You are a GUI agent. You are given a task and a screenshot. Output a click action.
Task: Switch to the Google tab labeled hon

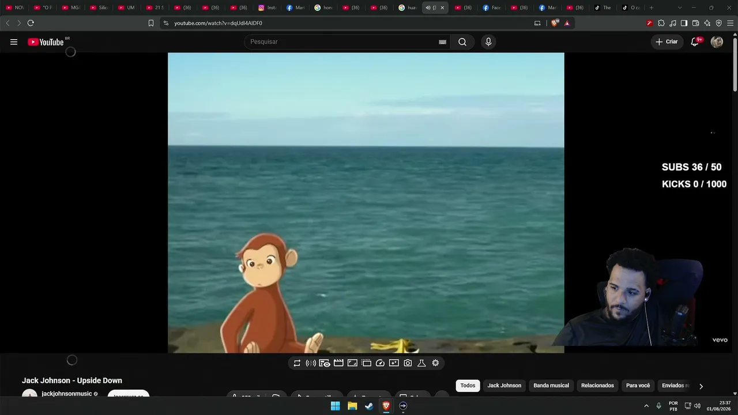pyautogui.click(x=323, y=7)
